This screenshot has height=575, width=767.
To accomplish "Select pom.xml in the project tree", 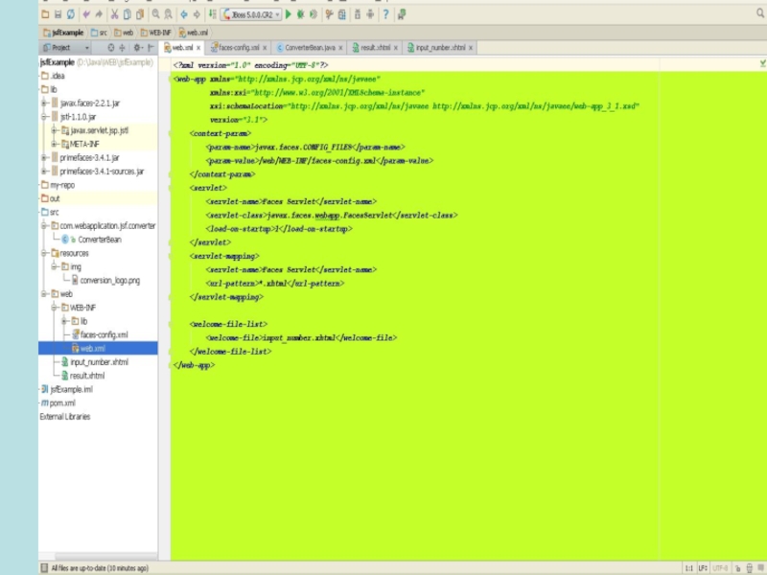I will [62, 403].
